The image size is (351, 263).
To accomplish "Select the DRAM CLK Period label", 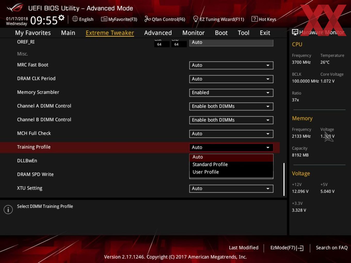I will (x=36, y=78).
